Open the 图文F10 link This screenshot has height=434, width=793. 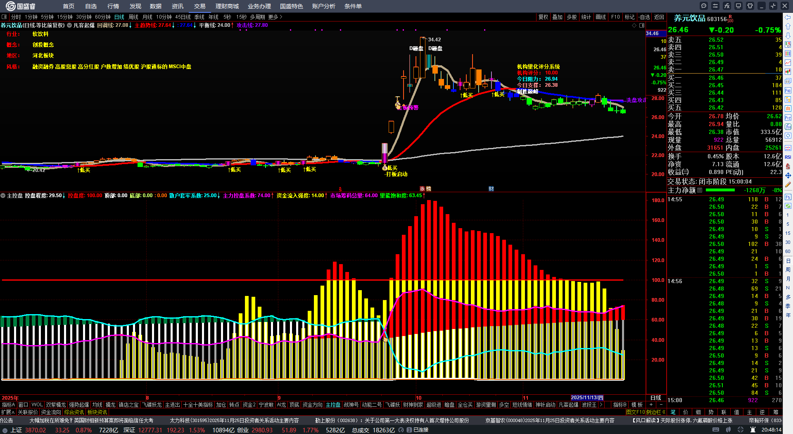point(635,412)
